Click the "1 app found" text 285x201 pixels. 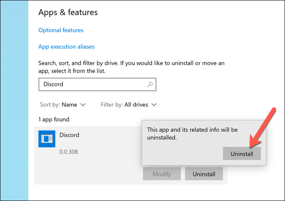click(x=54, y=120)
